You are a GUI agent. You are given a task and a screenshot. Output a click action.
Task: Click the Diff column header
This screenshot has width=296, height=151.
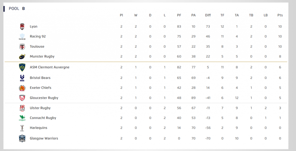208,15
